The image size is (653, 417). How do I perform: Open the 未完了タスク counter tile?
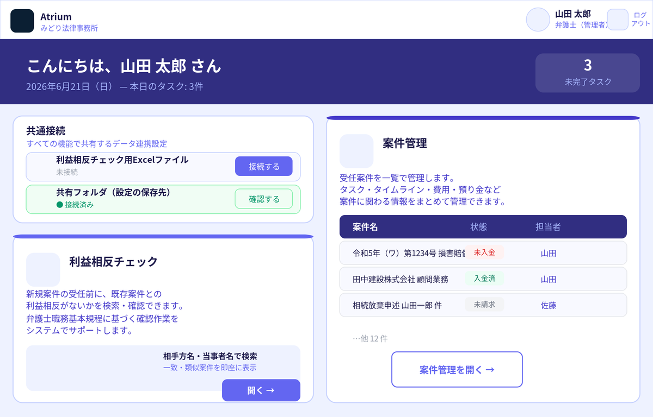pyautogui.click(x=588, y=73)
